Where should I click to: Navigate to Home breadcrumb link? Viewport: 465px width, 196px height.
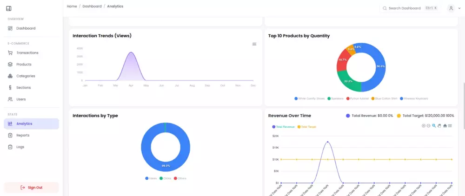pos(72,6)
